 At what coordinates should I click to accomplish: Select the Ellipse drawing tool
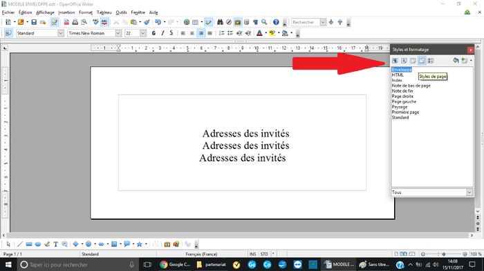click(x=37, y=244)
